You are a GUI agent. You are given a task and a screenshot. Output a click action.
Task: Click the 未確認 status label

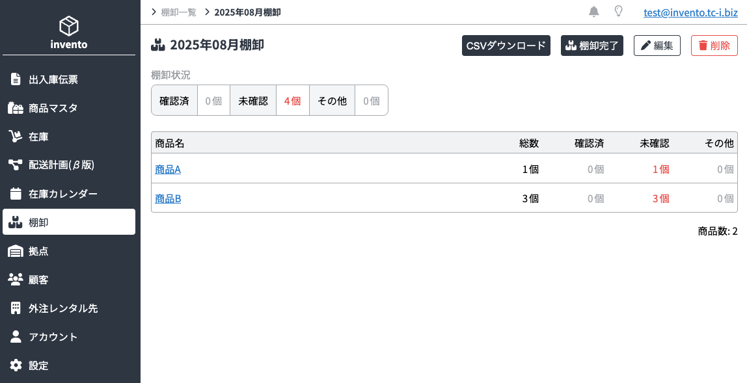(253, 101)
